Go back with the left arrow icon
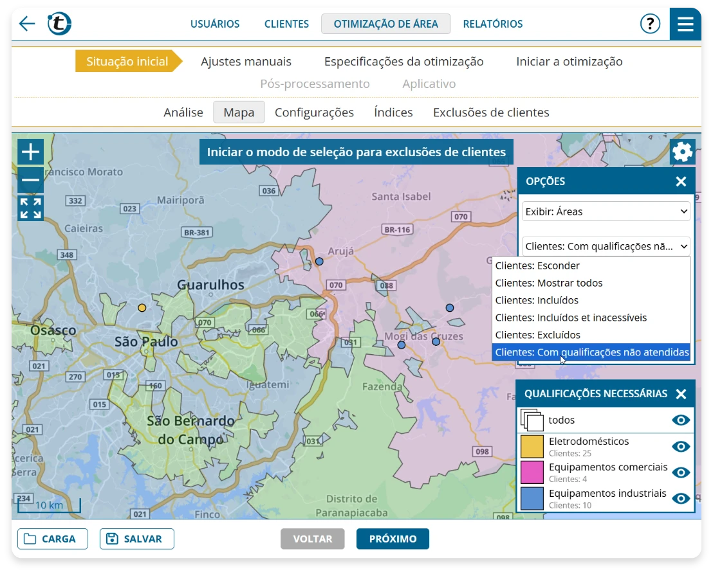This screenshot has width=713, height=574. click(x=27, y=24)
